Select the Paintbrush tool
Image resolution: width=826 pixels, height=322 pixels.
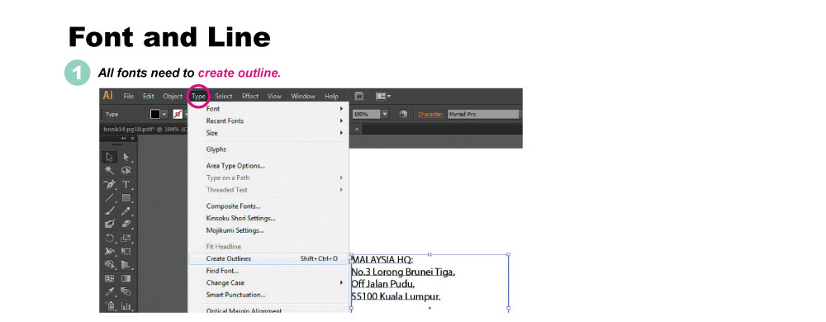(x=110, y=211)
